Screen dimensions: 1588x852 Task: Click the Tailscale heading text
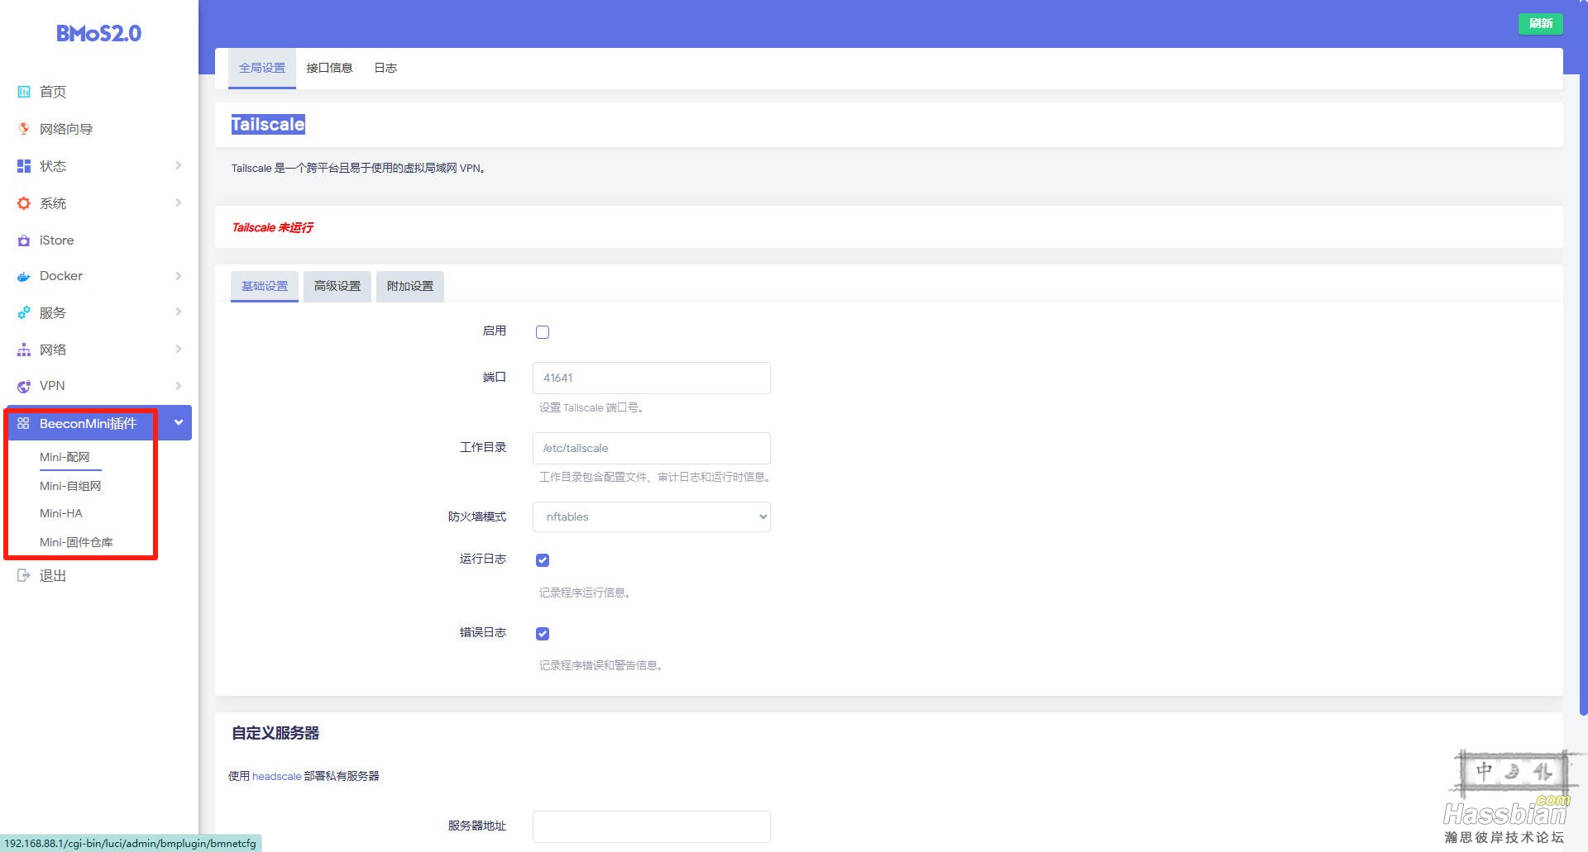(268, 125)
